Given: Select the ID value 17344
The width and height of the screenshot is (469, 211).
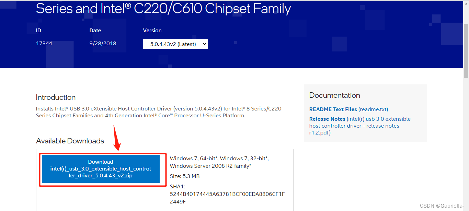Looking at the screenshot, I should click(45, 43).
